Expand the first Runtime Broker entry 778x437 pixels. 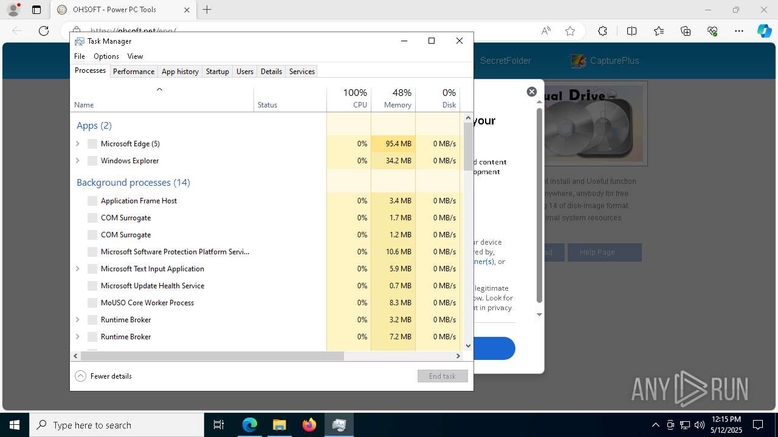point(77,320)
